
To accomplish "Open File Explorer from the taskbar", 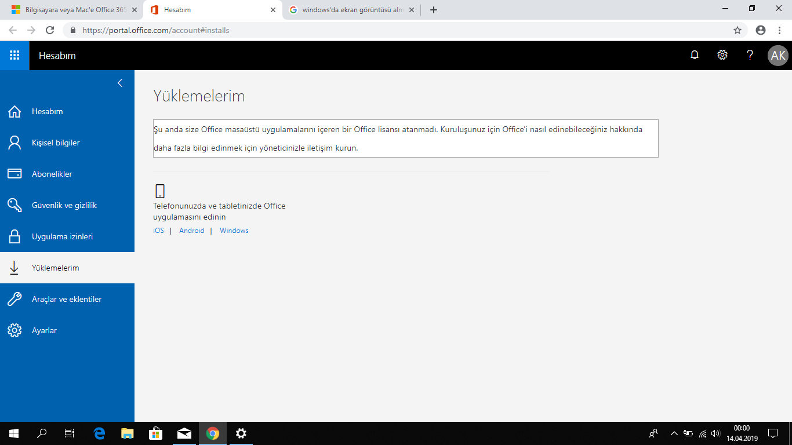I will (x=128, y=433).
